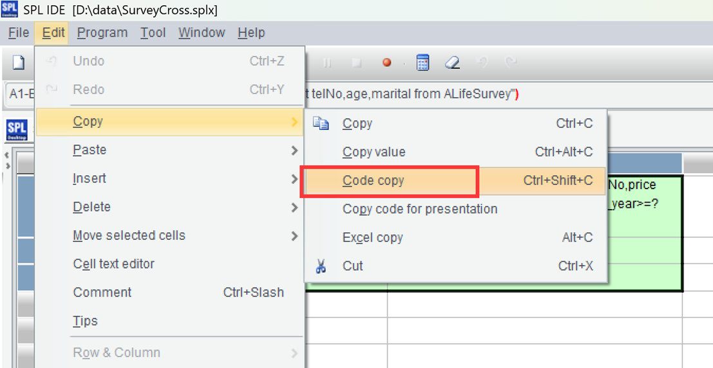This screenshot has height=368, width=713.
Task: Click the cell address box A1
Action: [x=19, y=94]
